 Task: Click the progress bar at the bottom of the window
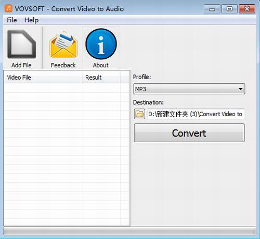pyautogui.click(x=130, y=231)
